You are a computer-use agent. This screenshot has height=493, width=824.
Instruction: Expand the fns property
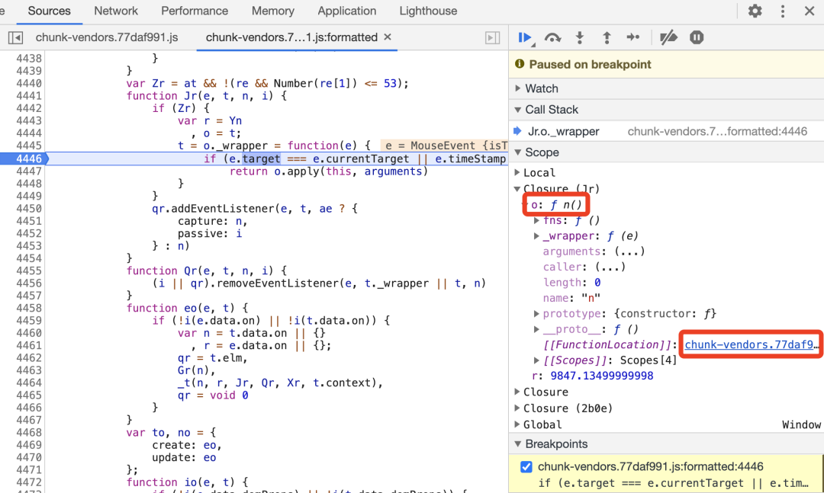click(x=536, y=220)
